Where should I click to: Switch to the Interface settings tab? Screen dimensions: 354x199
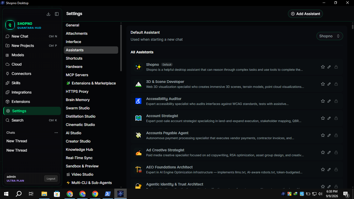click(x=91, y=42)
